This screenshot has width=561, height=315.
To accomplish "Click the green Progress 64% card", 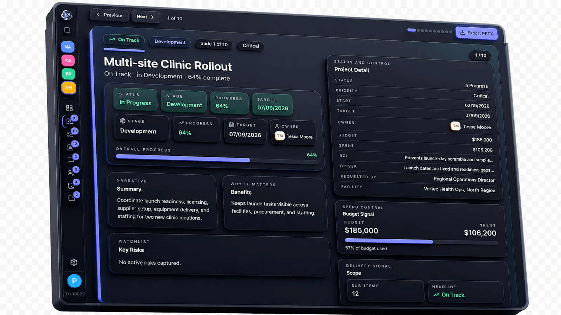I will (229, 103).
